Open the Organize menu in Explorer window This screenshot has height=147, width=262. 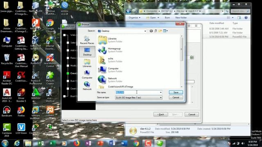pos(135,18)
